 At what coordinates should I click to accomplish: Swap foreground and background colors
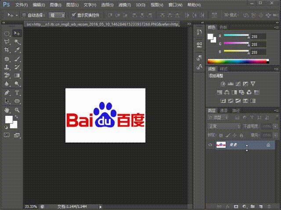point(16,117)
